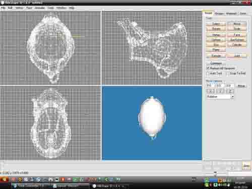252x189 pixels.
Task: Select the GeoSphere tool button
Action: click(237, 40)
